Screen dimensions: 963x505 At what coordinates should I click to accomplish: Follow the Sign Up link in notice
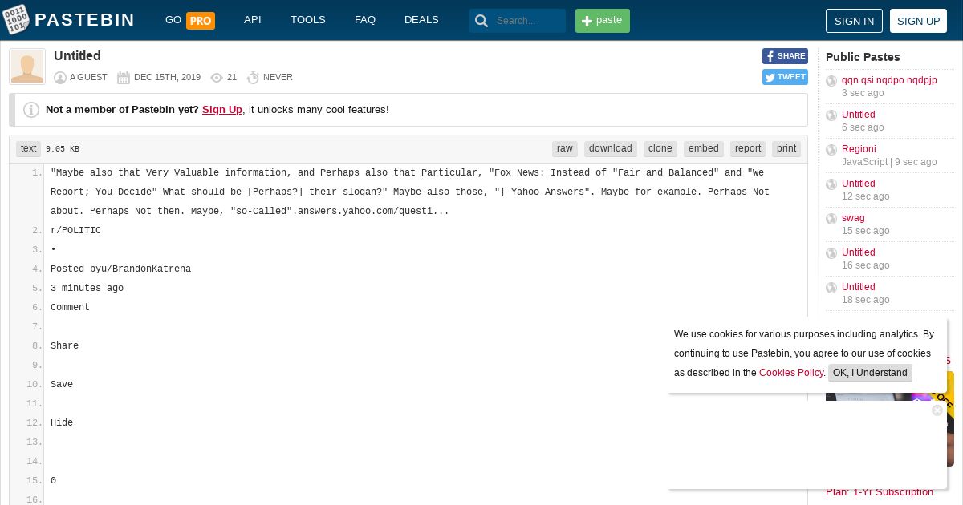[222, 110]
